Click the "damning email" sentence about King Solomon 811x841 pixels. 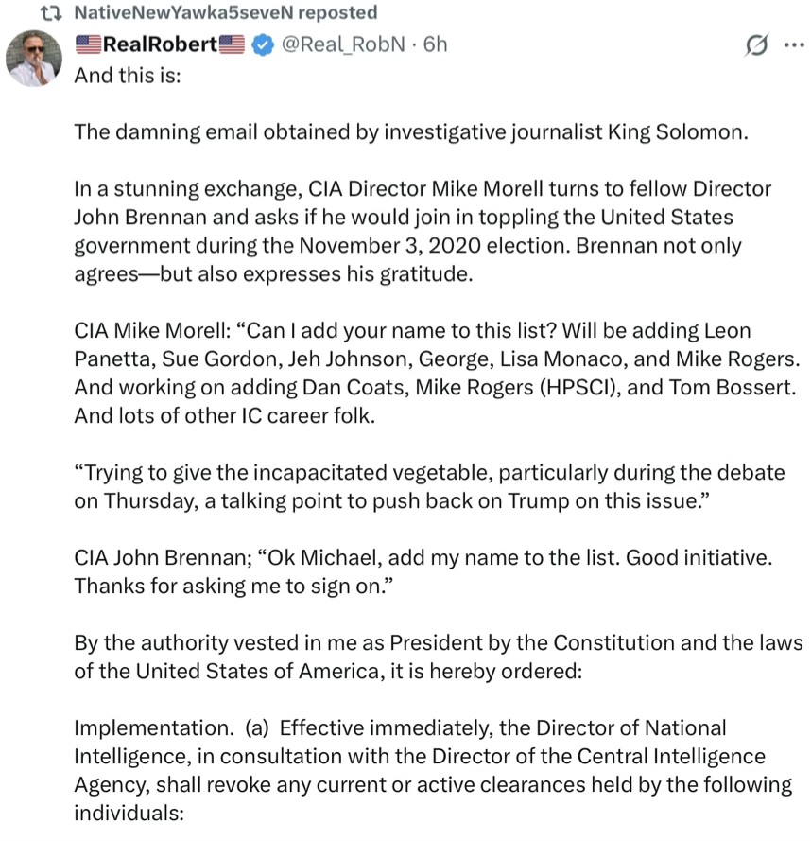pyautogui.click(x=410, y=131)
